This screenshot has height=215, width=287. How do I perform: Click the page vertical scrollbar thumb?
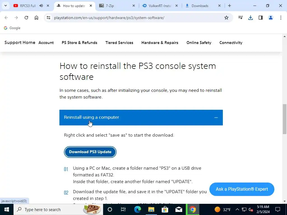[x=285, y=119]
